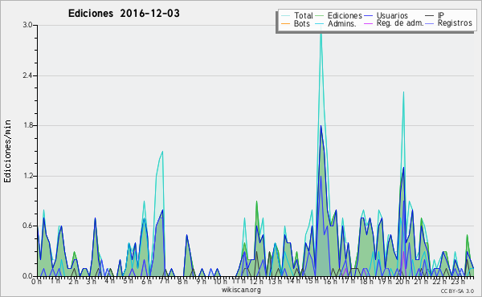Click the 'Bots' legend label
Image resolution: width=482 pixels, height=297 pixels.
pyautogui.click(x=301, y=23)
